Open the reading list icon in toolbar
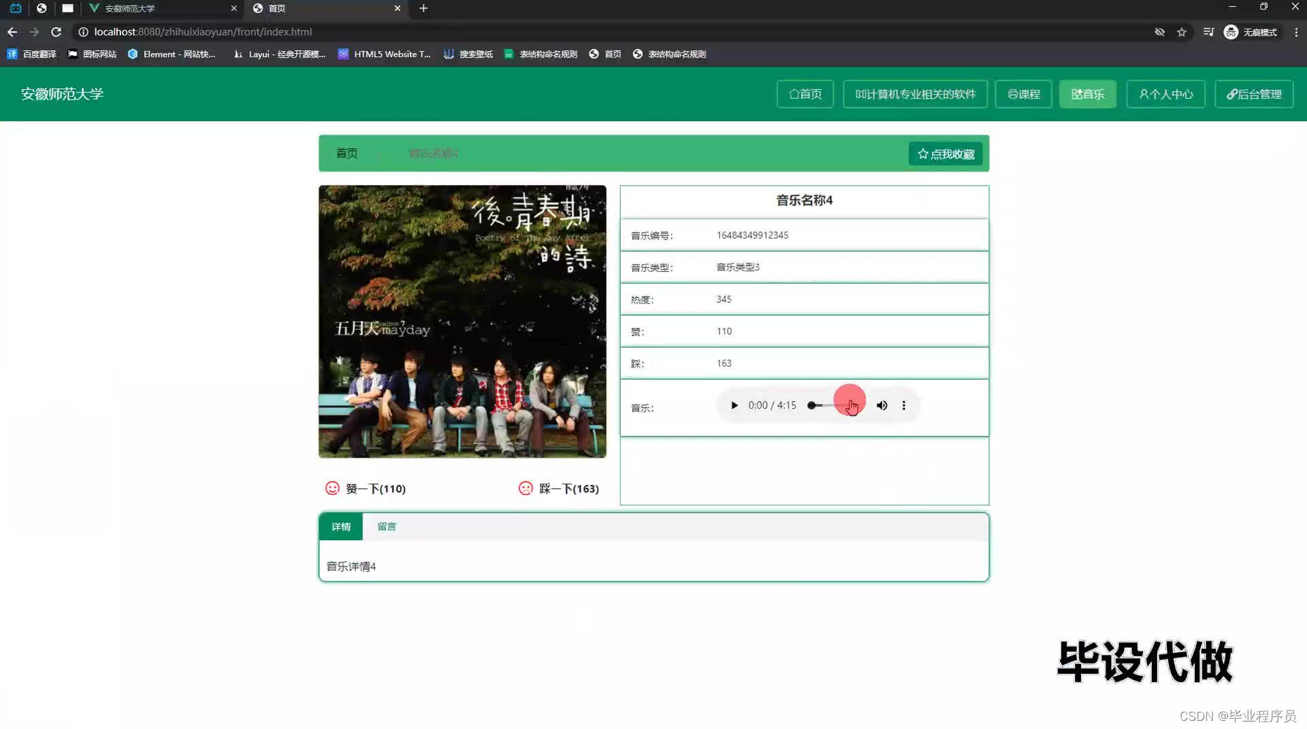The image size is (1307, 729). tap(1208, 32)
